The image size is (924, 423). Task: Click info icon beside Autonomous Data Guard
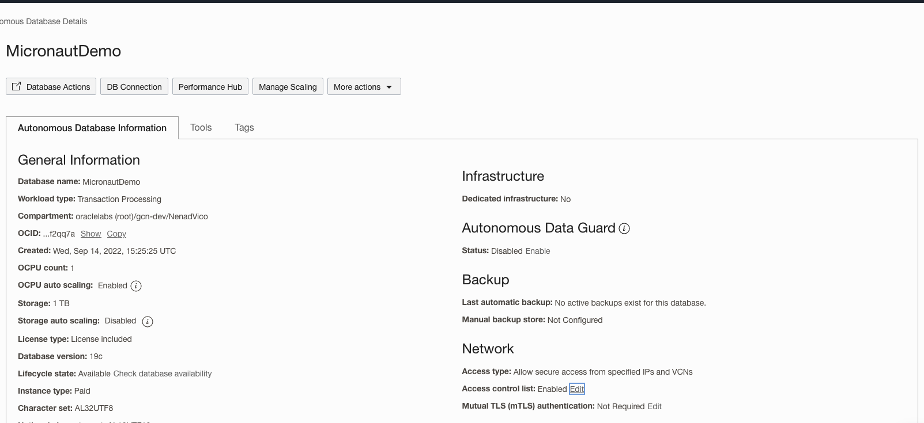(624, 228)
